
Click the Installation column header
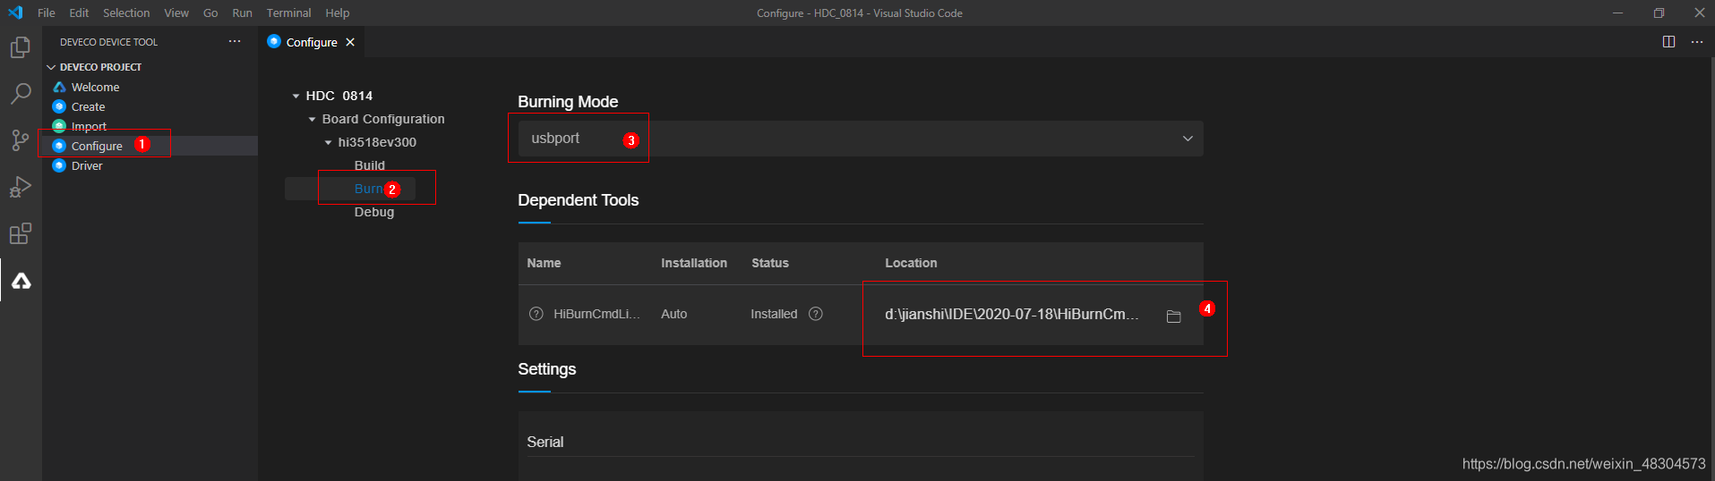[x=694, y=263]
